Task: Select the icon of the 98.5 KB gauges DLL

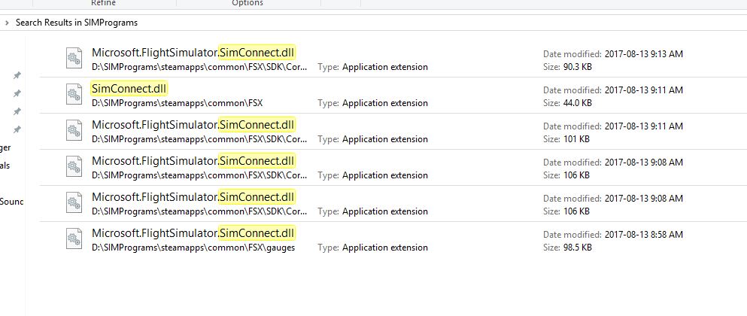Action: (73, 239)
